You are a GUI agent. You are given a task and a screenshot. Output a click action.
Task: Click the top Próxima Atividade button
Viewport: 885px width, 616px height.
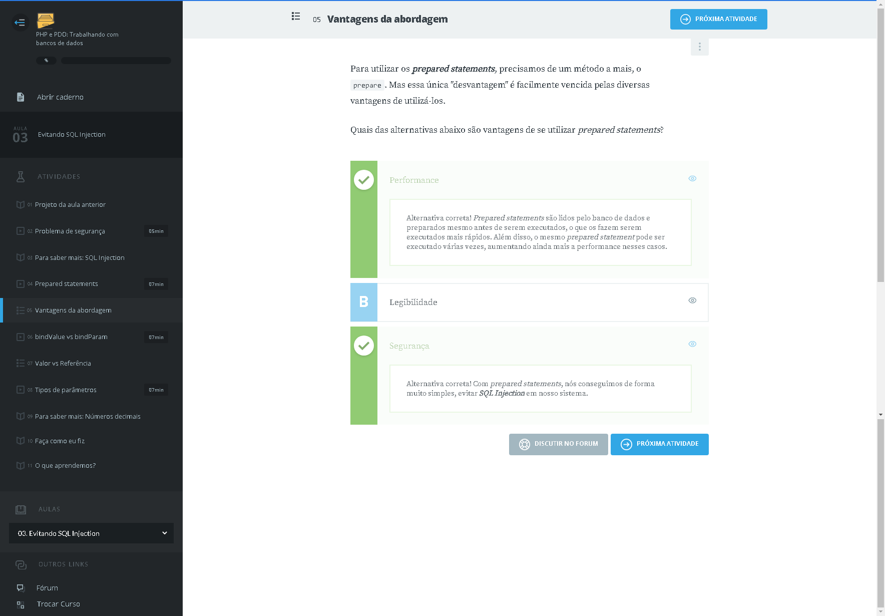click(x=718, y=20)
